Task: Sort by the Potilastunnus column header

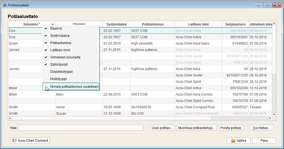Action: coord(152,24)
